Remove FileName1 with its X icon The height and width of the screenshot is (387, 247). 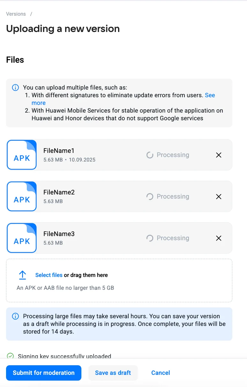point(219,155)
